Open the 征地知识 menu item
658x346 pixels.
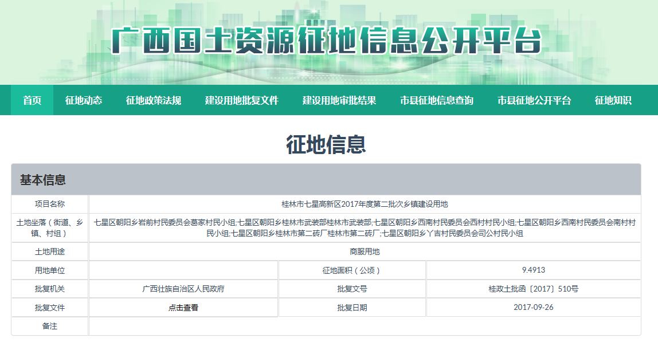tap(613, 100)
